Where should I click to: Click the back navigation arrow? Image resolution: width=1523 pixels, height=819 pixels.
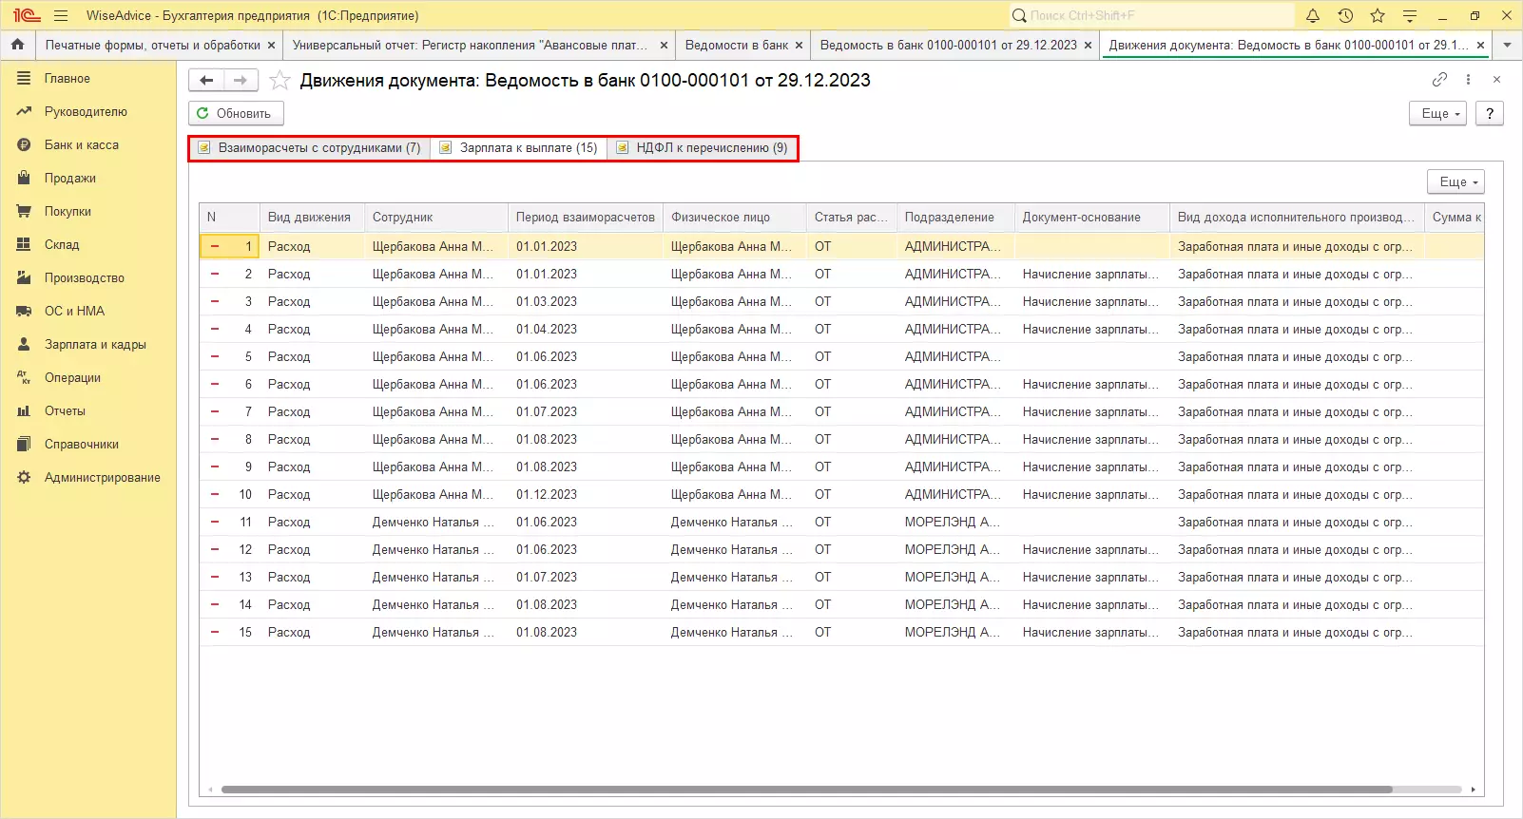pos(206,81)
